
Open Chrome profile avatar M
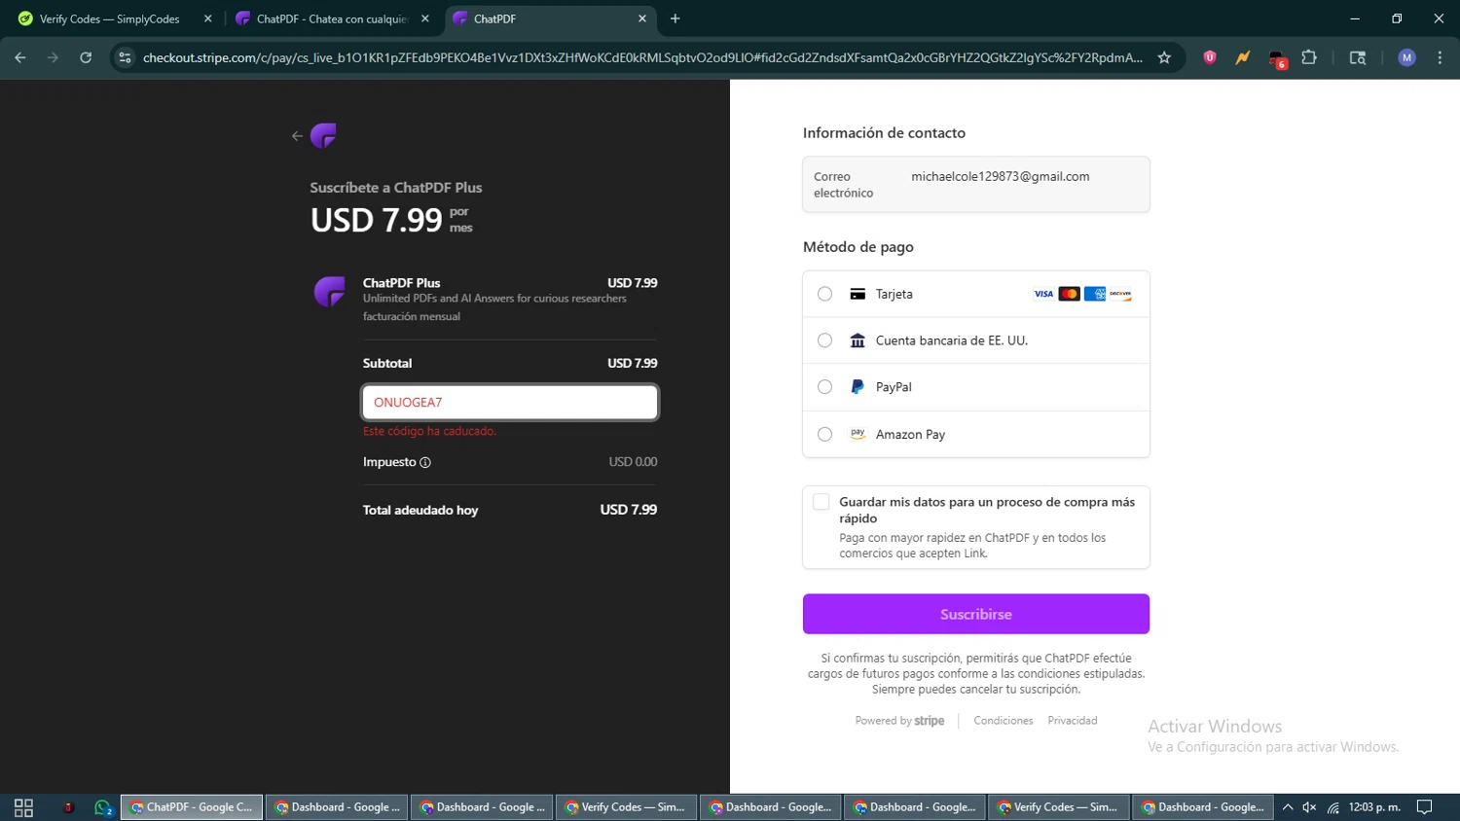coord(1406,57)
